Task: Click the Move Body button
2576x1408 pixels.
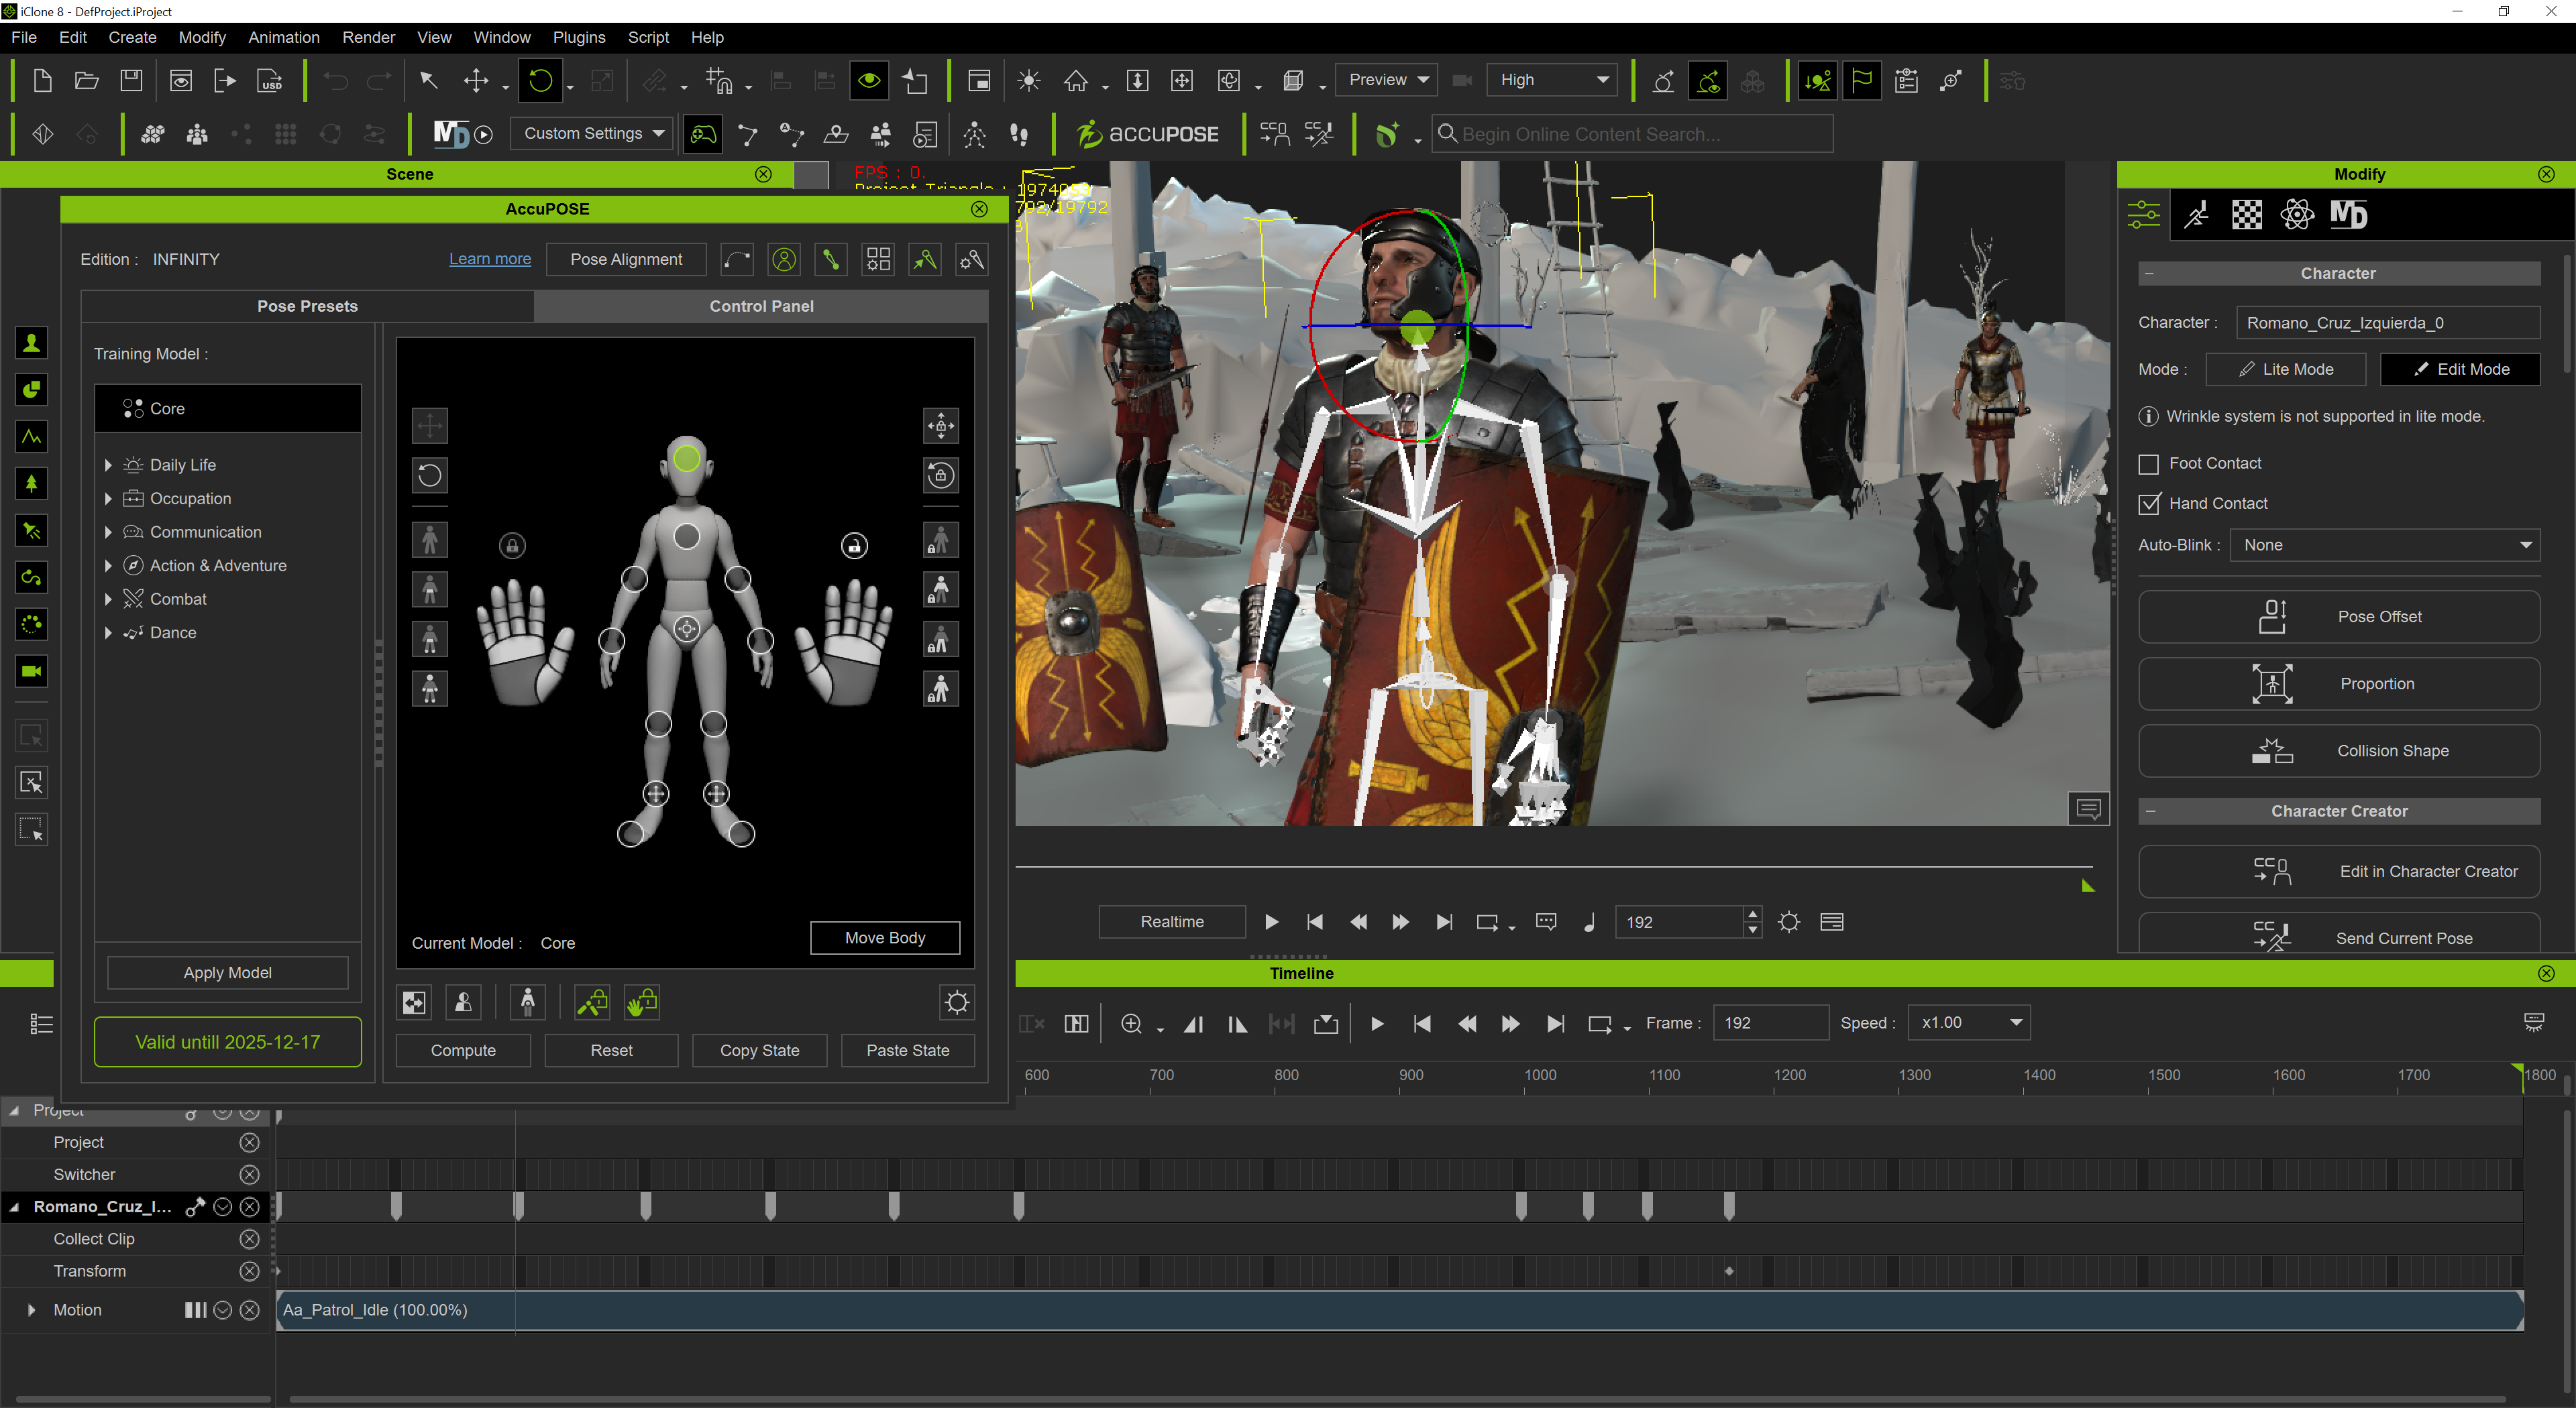Action: coord(885,939)
